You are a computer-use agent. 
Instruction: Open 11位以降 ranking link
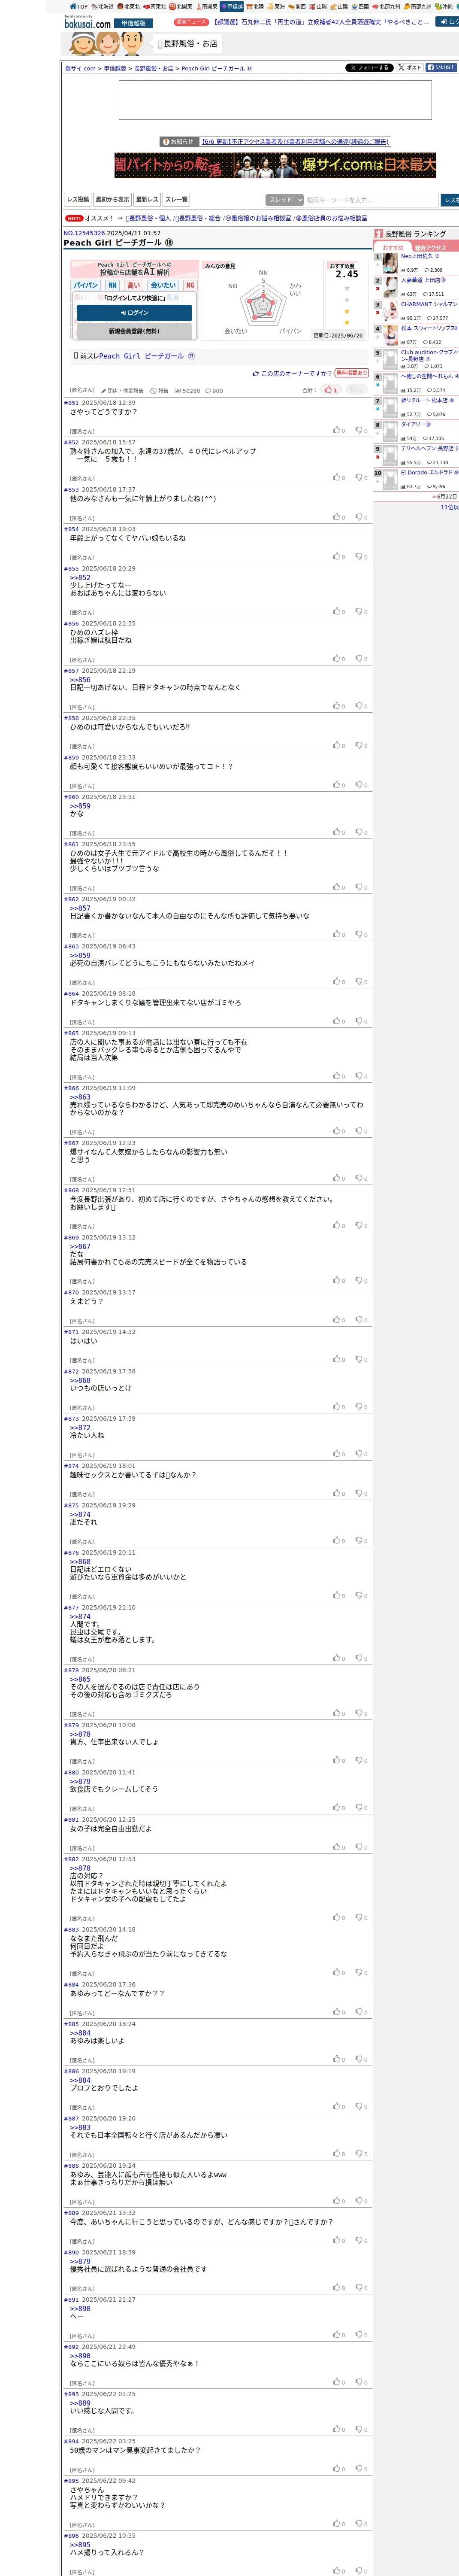tap(449, 507)
